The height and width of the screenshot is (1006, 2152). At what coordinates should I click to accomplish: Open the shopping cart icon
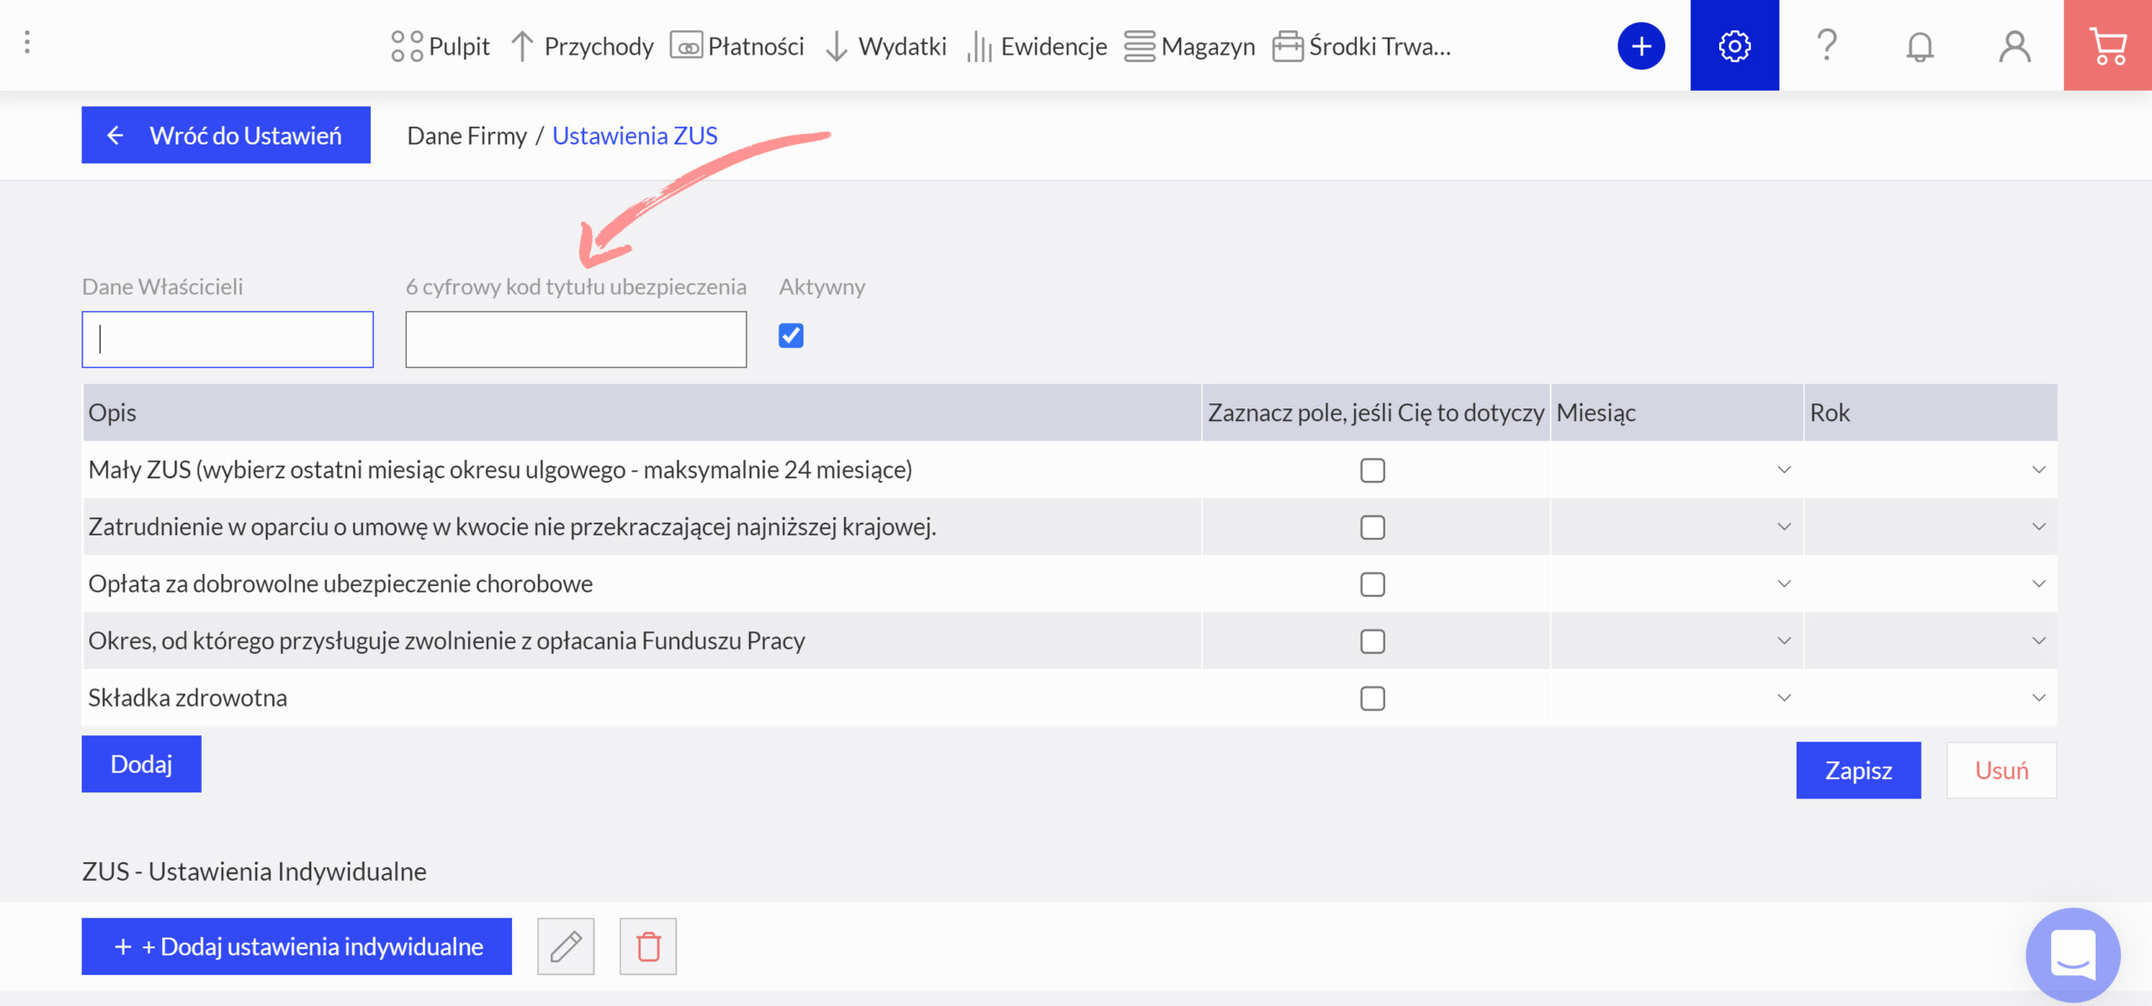click(2107, 45)
